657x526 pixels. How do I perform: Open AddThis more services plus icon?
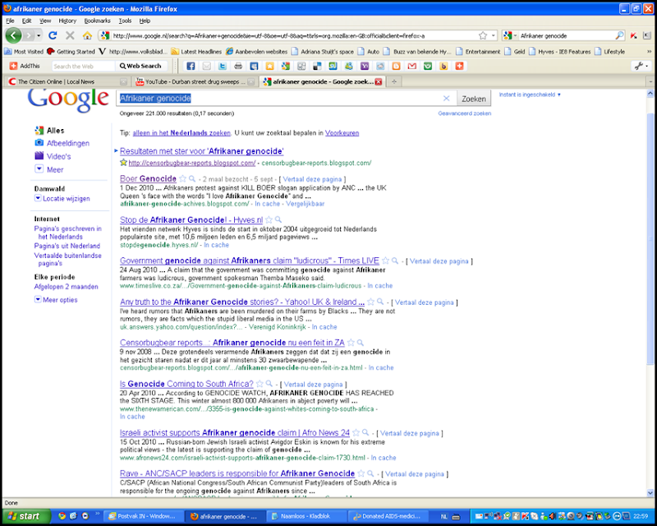coord(460,66)
